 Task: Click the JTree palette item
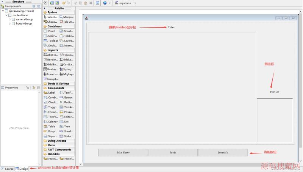(65, 127)
